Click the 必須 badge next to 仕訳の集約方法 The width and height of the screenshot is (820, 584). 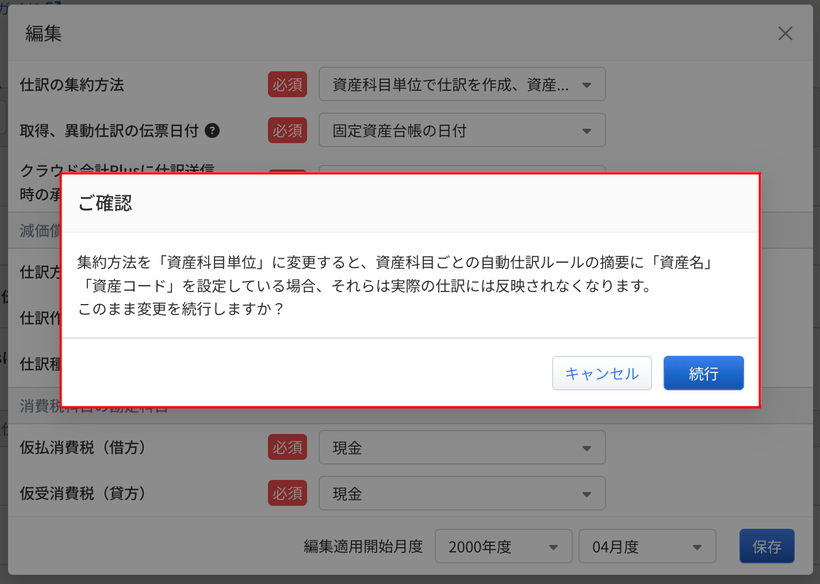(288, 84)
